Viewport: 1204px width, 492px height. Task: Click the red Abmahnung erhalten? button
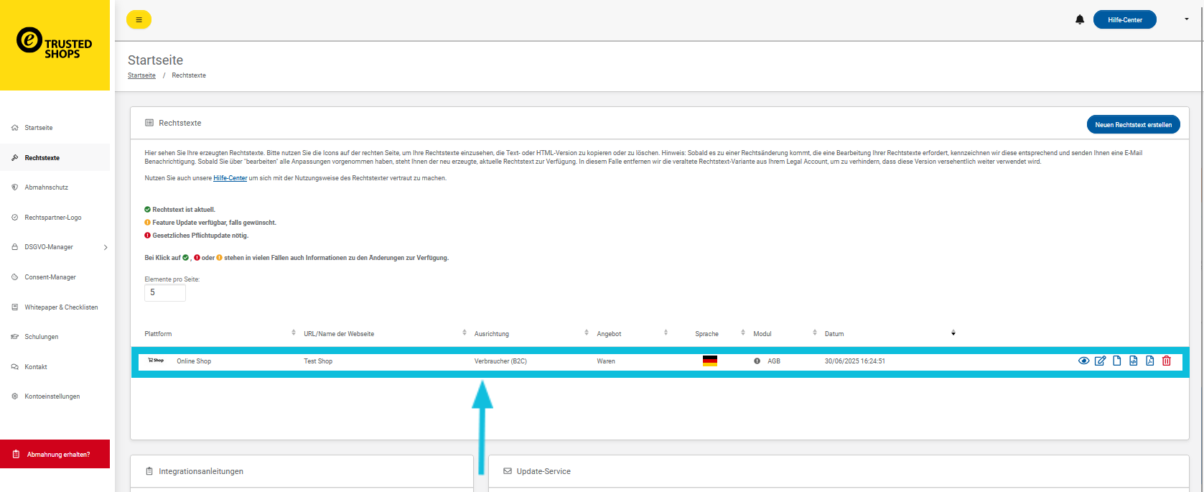pos(55,454)
